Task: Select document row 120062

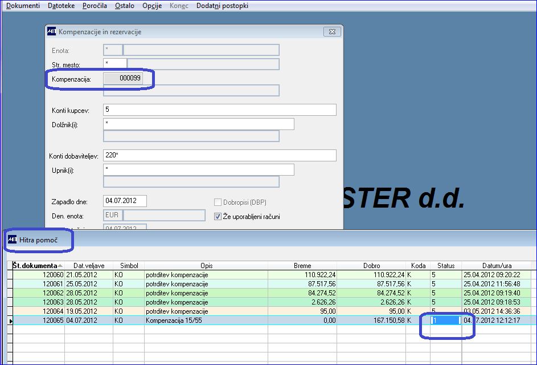Action: pyautogui.click(x=271, y=293)
